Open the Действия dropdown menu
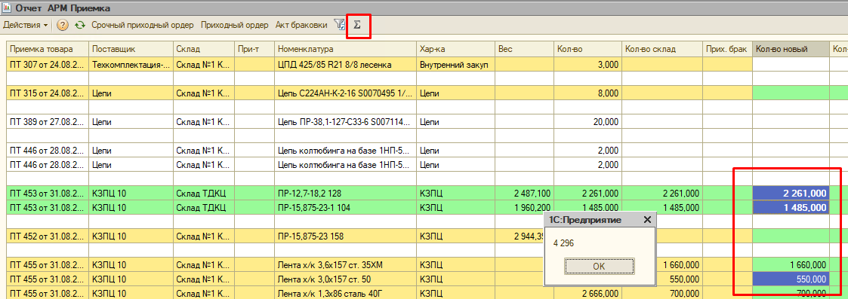The height and width of the screenshot is (299, 848). point(25,25)
